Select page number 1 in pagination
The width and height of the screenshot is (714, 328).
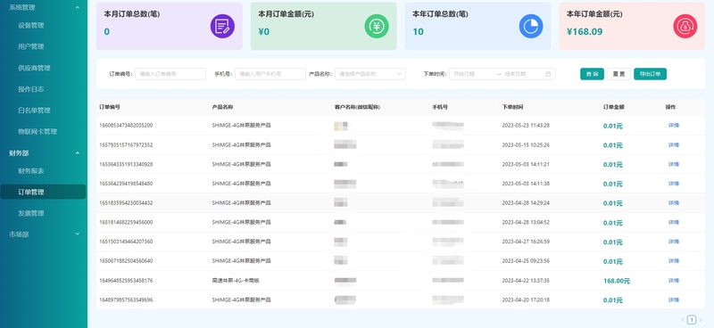[692, 320]
